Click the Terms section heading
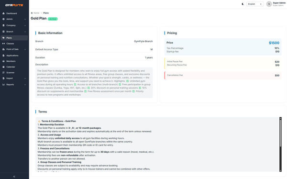 (x=43, y=112)
